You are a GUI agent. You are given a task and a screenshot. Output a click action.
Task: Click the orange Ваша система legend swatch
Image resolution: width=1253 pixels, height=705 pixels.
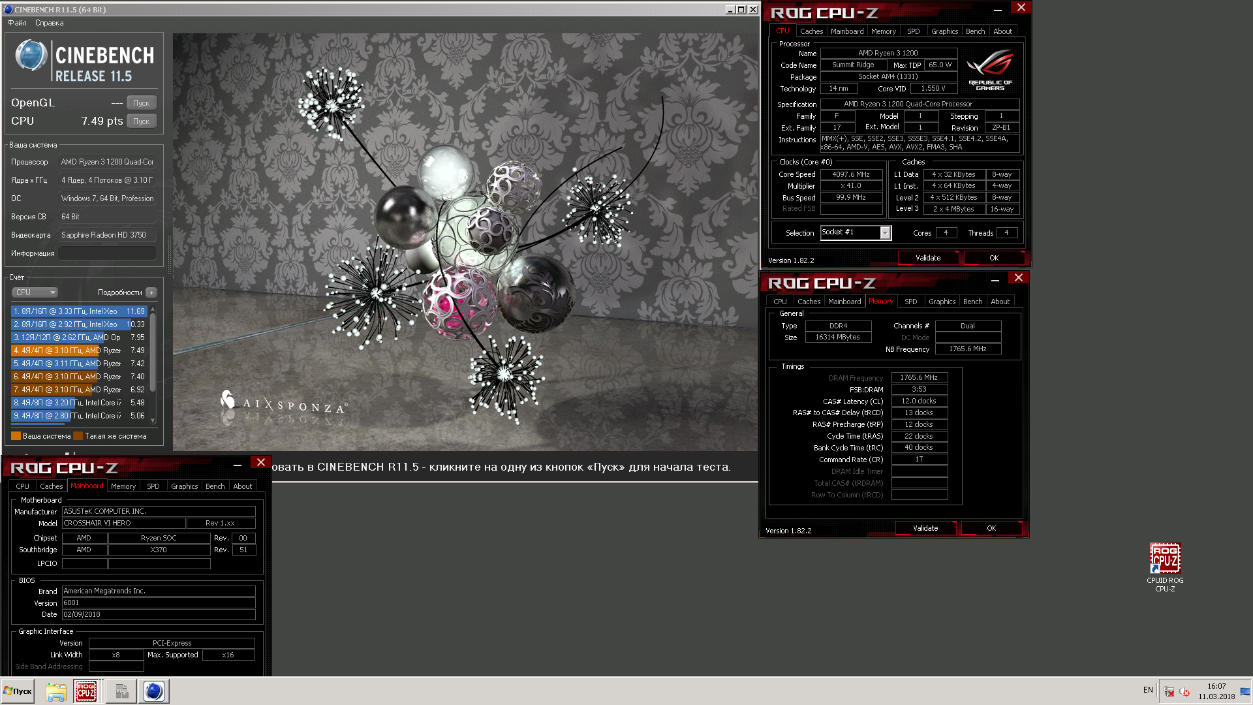16,436
